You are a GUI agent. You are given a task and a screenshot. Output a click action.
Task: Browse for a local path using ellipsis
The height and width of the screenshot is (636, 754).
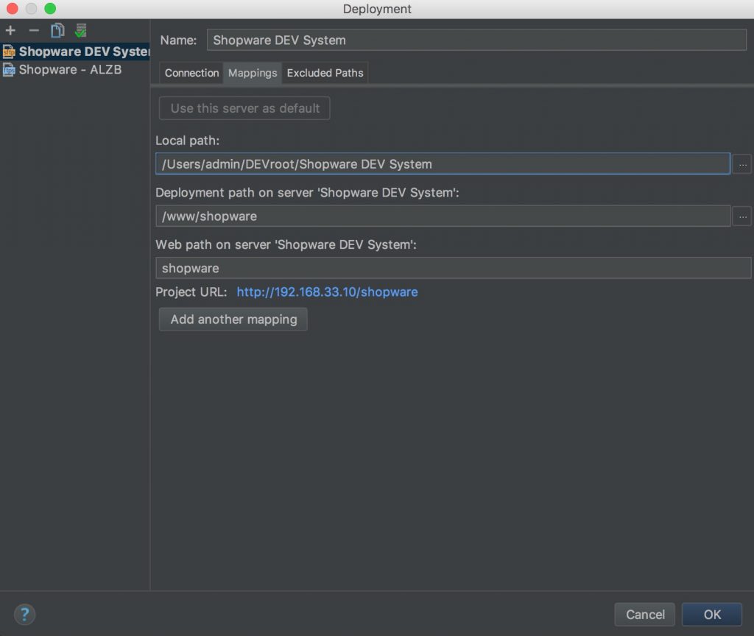click(x=742, y=163)
